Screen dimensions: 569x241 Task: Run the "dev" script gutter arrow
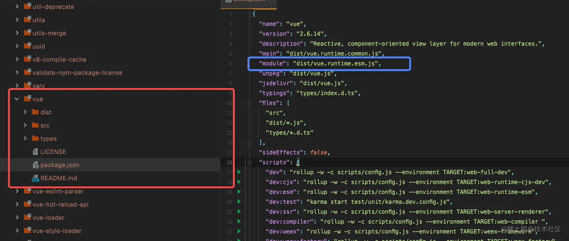239,172
